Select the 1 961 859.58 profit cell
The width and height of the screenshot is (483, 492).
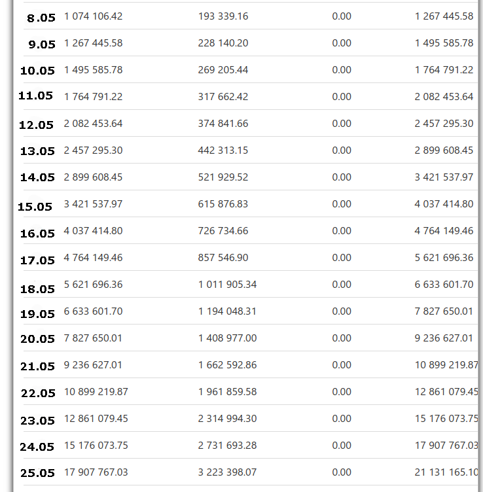coord(227,392)
